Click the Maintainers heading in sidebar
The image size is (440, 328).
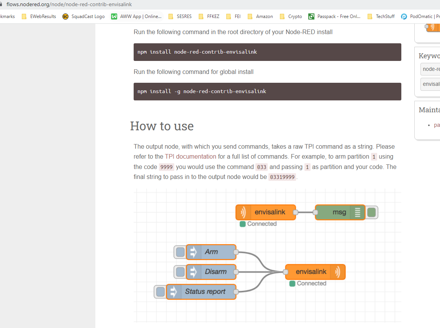[429, 110]
